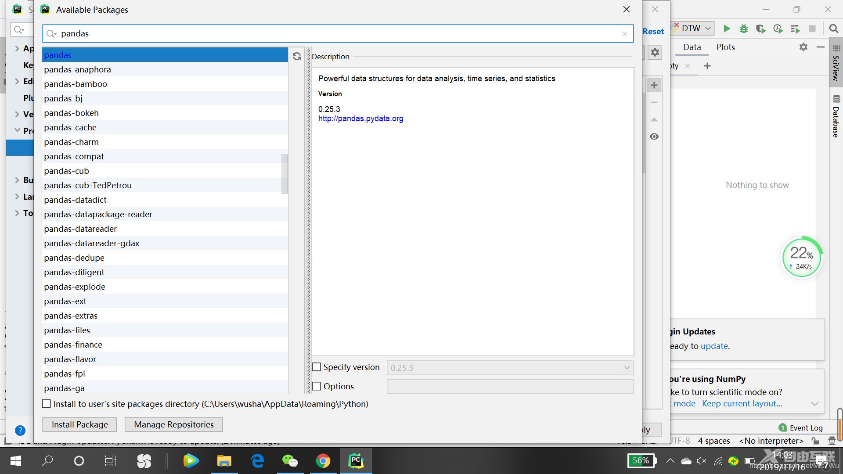This screenshot has width=843, height=474.
Task: Refresh the available packages list
Action: coord(297,56)
